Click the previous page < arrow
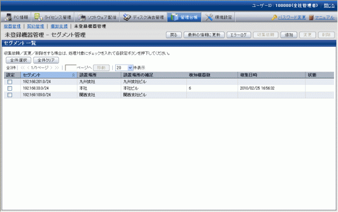The width and height of the screenshot is (338, 212). click(28, 68)
